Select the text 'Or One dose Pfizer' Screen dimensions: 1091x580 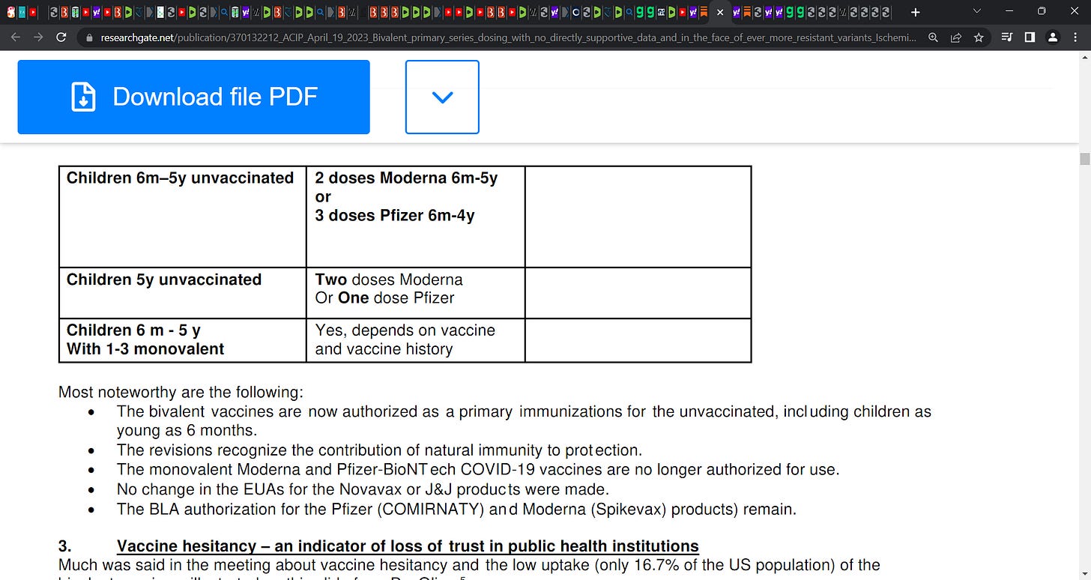click(x=384, y=297)
